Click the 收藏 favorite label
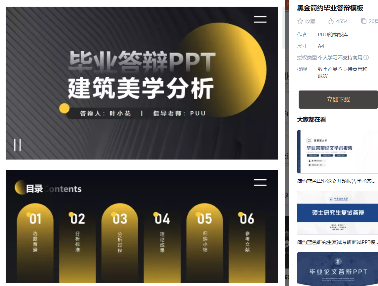The image size is (378, 286). 310,21
